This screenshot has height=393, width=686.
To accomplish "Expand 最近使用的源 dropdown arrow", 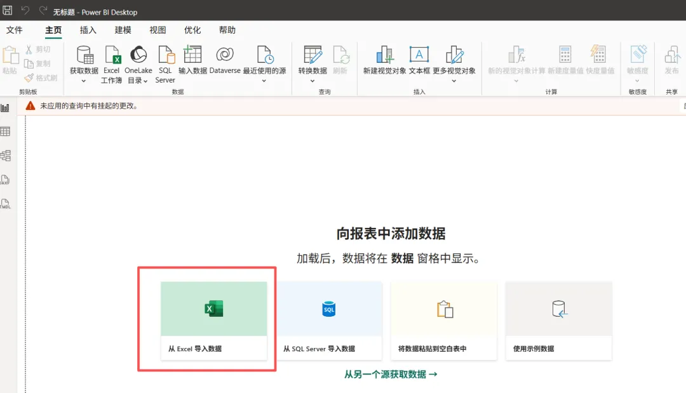I will [x=264, y=81].
